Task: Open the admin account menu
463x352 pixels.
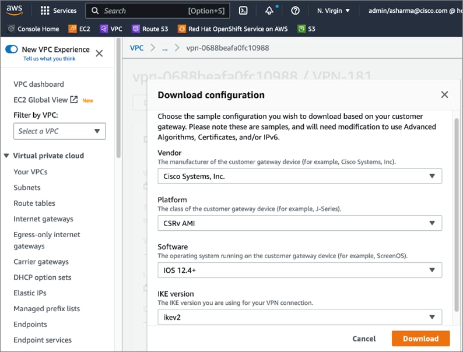Action: pyautogui.click(x=415, y=10)
